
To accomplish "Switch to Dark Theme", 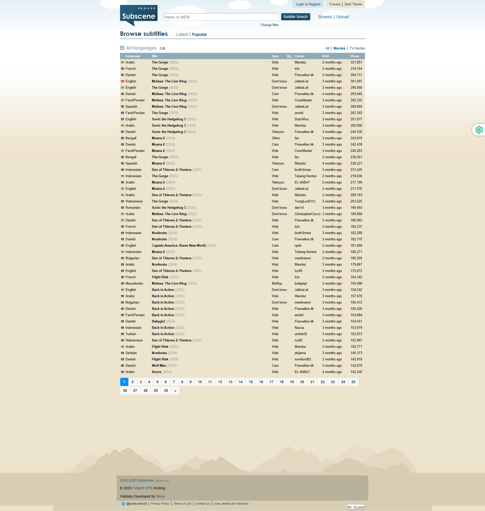I will coord(353,4).
